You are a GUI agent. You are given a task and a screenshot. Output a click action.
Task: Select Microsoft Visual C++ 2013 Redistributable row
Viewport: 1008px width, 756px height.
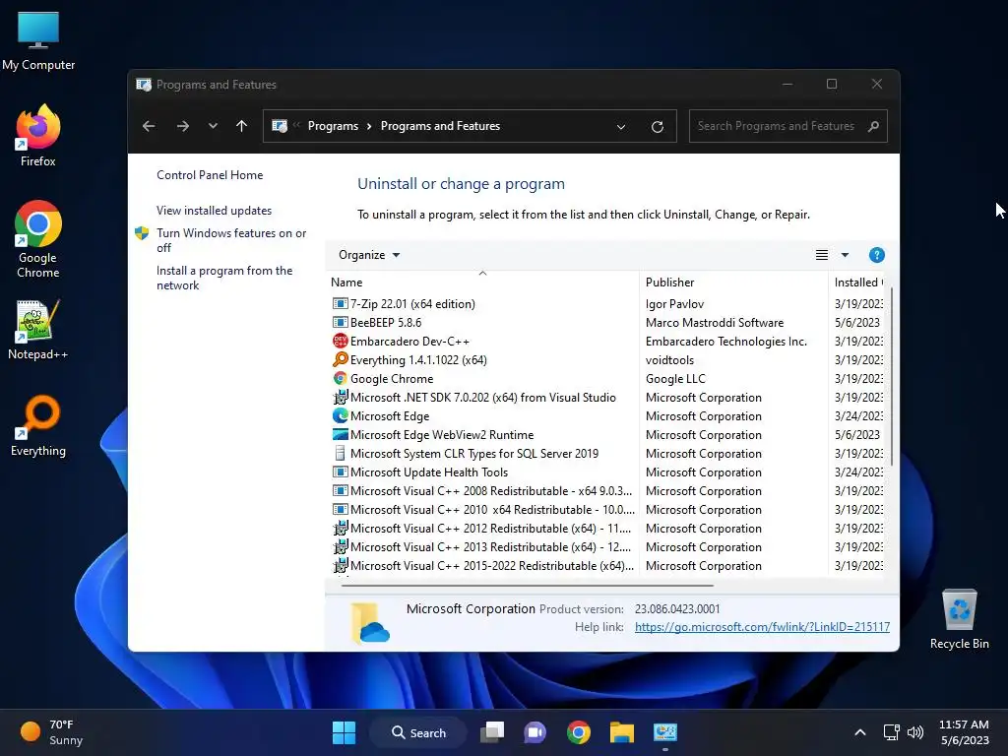(x=606, y=546)
